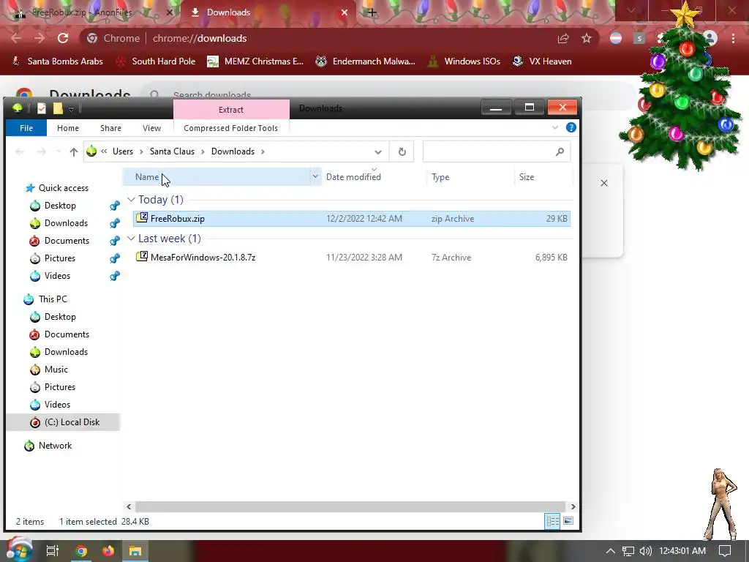
Task: Open Desktop under Quick access
Action: click(x=60, y=206)
